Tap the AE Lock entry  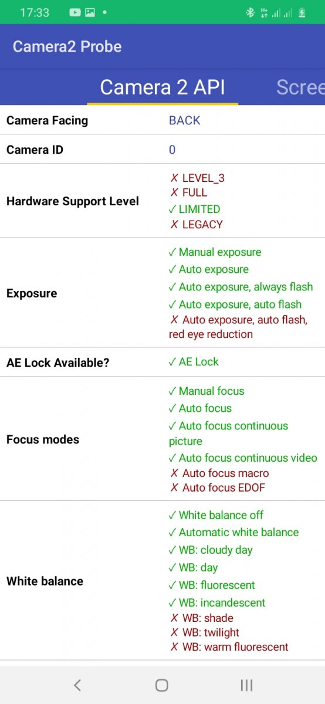(x=193, y=362)
